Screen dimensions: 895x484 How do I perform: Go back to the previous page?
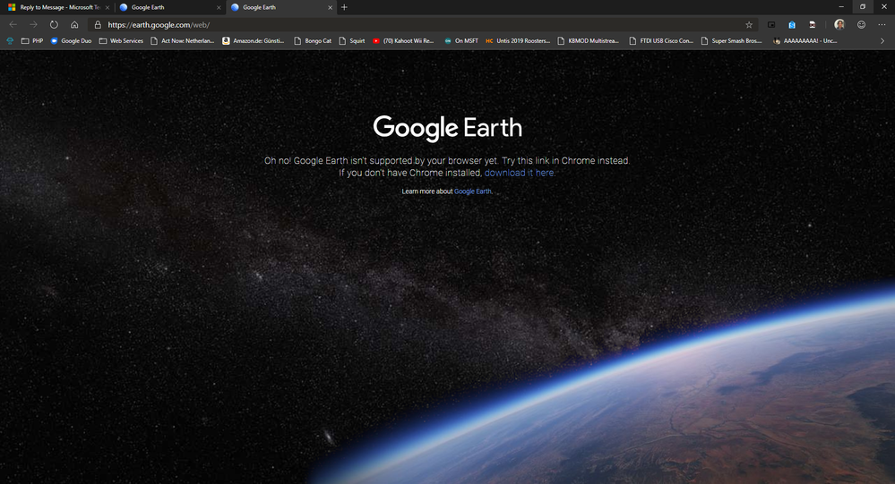point(13,24)
